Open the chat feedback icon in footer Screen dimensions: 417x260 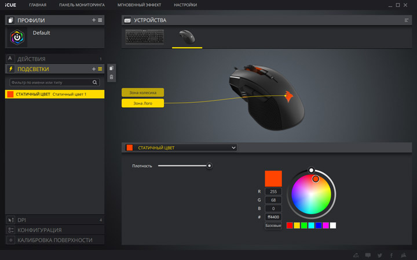pos(368,255)
